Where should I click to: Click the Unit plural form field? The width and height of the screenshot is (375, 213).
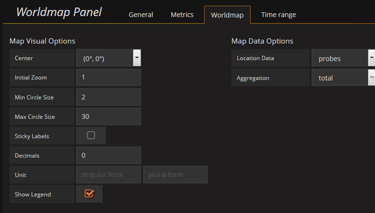[x=175, y=175]
